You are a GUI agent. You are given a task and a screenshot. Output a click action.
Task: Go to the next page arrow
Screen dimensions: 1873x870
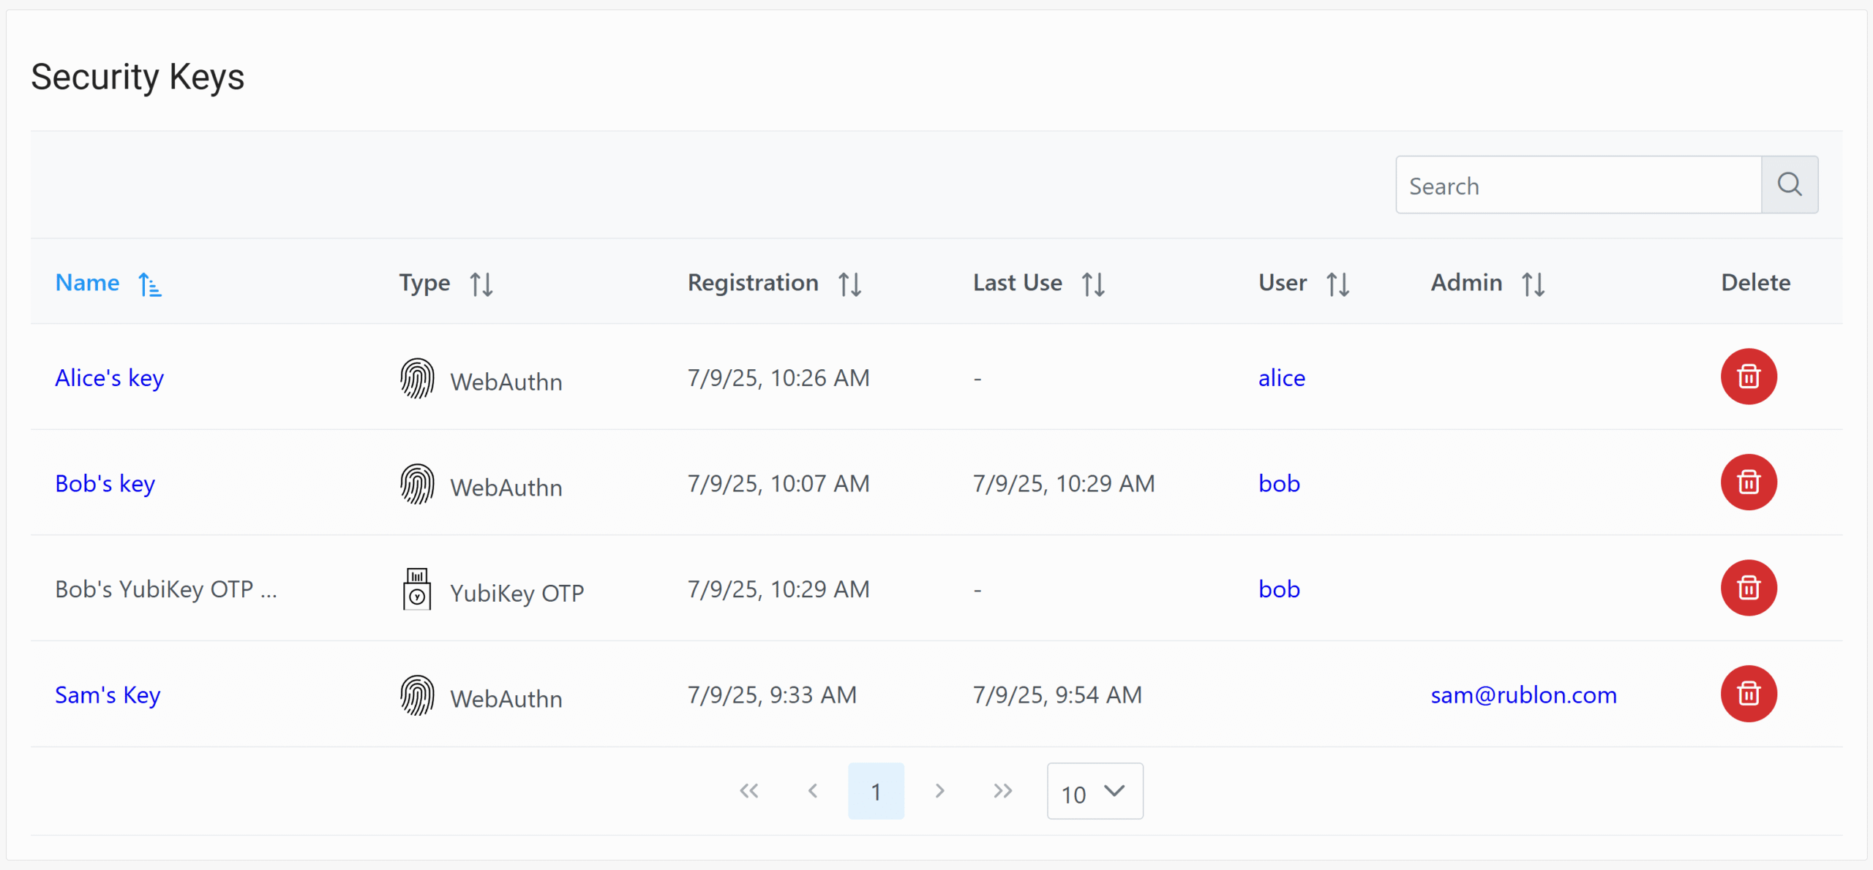click(x=939, y=791)
